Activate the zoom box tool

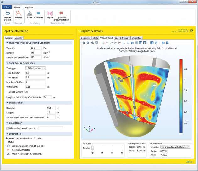pyautogui.click(x=92, y=43)
